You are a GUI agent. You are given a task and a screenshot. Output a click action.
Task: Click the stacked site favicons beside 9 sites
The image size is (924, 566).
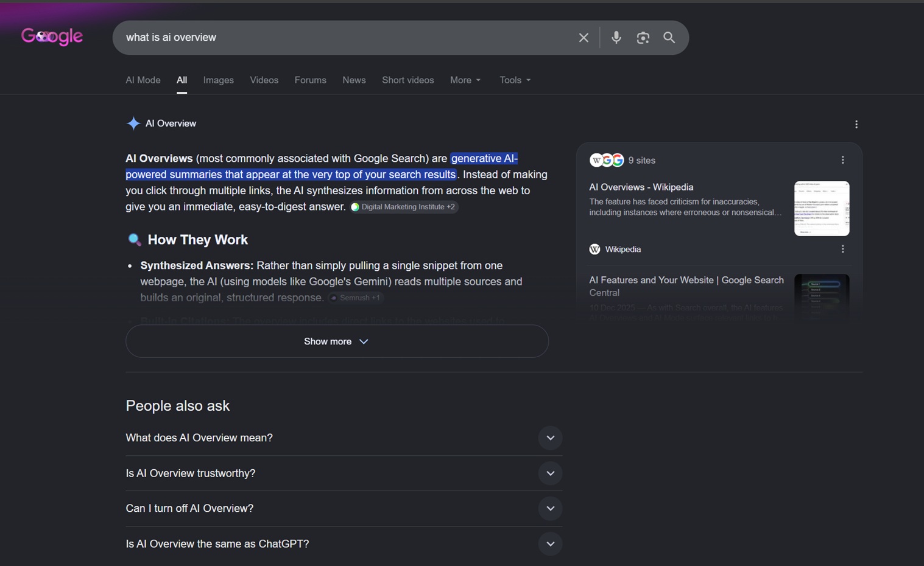click(607, 160)
